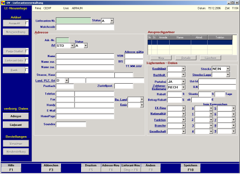Click the Ust-Id input field
Image resolution: width=240 pixels, height=174 pixels.
click(x=217, y=81)
